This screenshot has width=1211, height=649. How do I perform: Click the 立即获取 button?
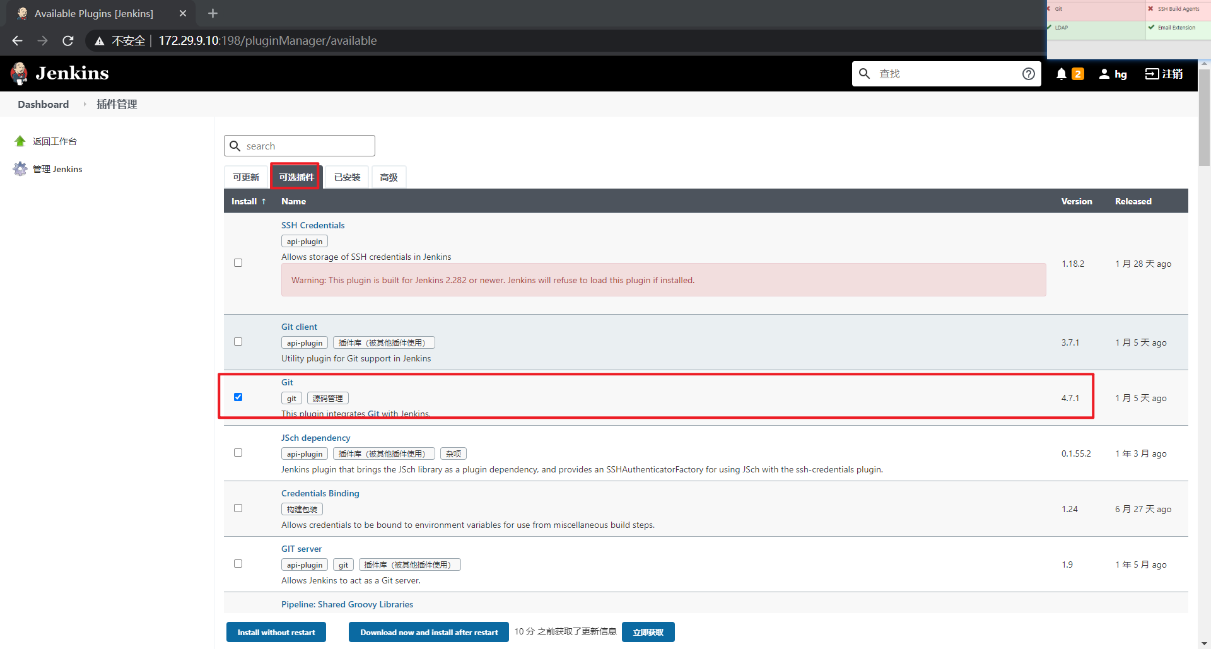pos(648,632)
